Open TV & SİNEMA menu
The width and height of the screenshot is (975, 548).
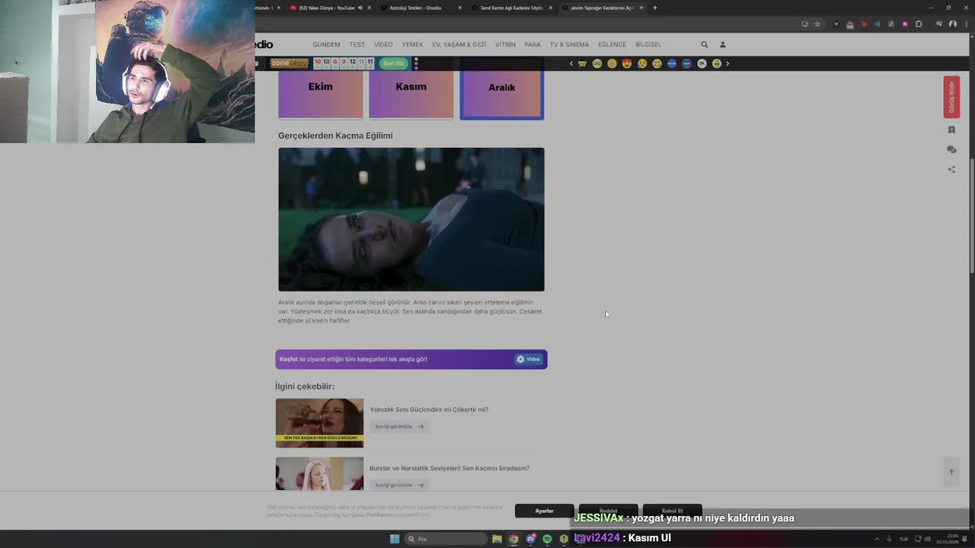pyautogui.click(x=569, y=45)
